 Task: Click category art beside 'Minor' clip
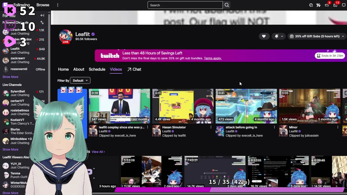(x=283, y=131)
